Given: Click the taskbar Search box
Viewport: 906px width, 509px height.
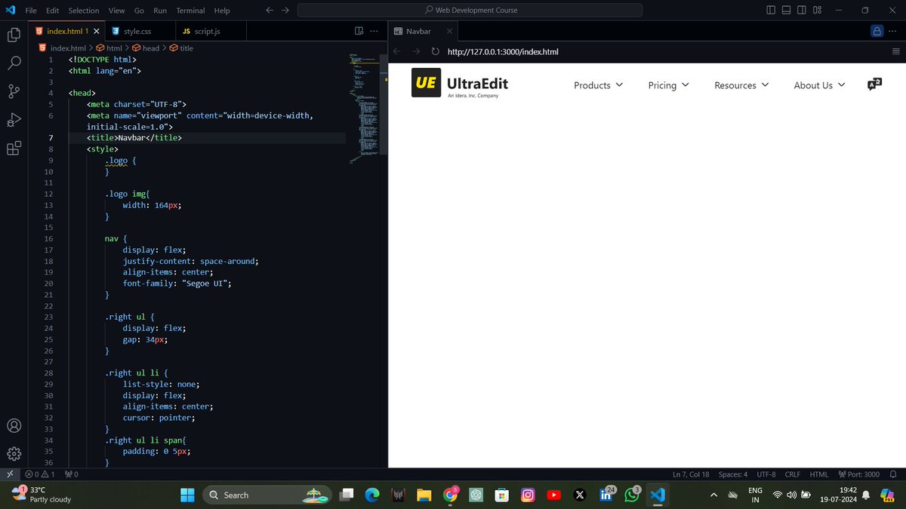Looking at the screenshot, I should [266, 495].
